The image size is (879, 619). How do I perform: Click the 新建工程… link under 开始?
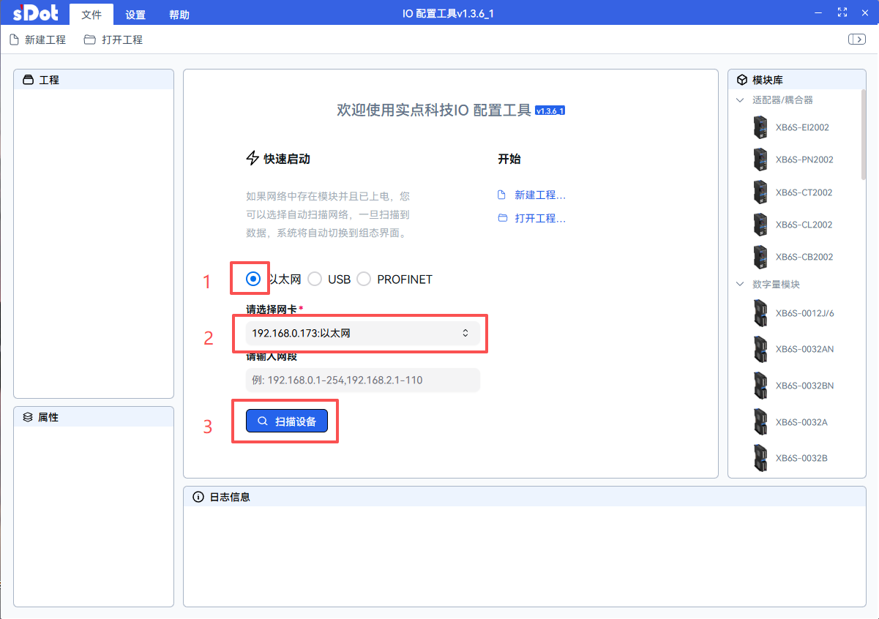539,195
